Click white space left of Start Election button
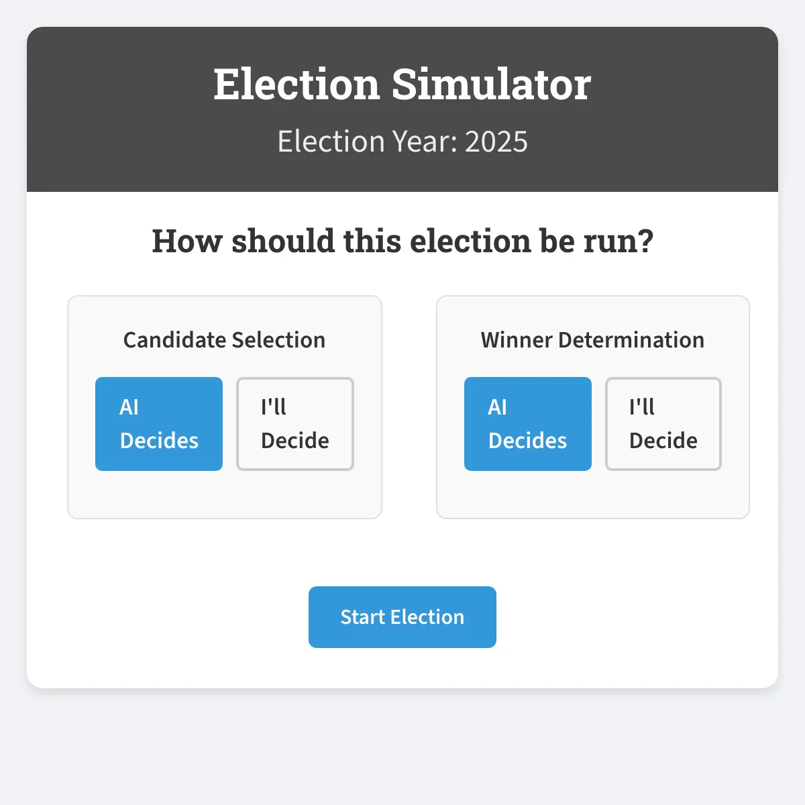 pos(168,617)
